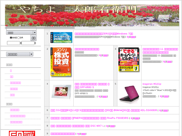
Task: Click the second link in the first sidebar list
Action: pyautogui.click(x=12, y=77)
